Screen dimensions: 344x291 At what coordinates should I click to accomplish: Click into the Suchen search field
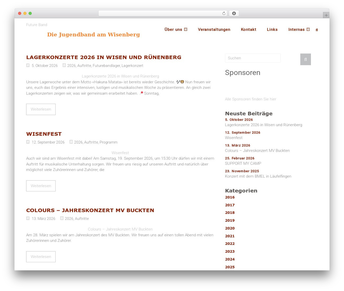point(253,58)
